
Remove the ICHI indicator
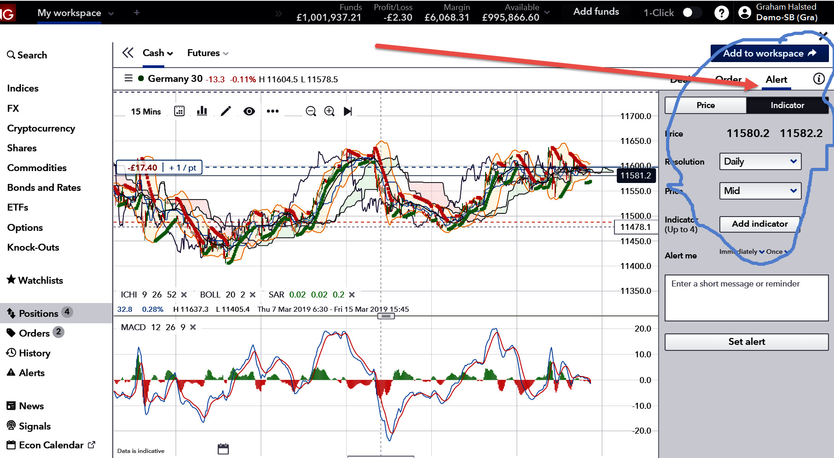184,295
